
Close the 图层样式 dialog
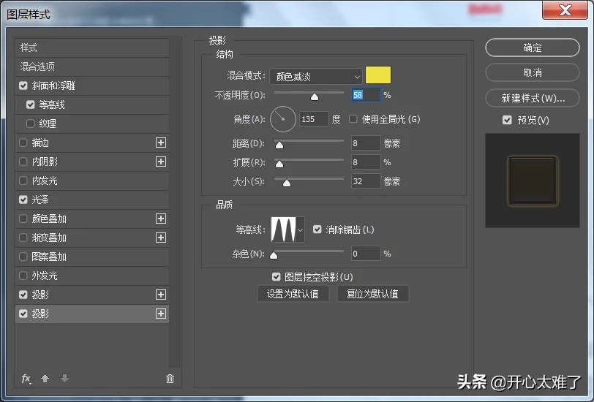tap(565, 10)
